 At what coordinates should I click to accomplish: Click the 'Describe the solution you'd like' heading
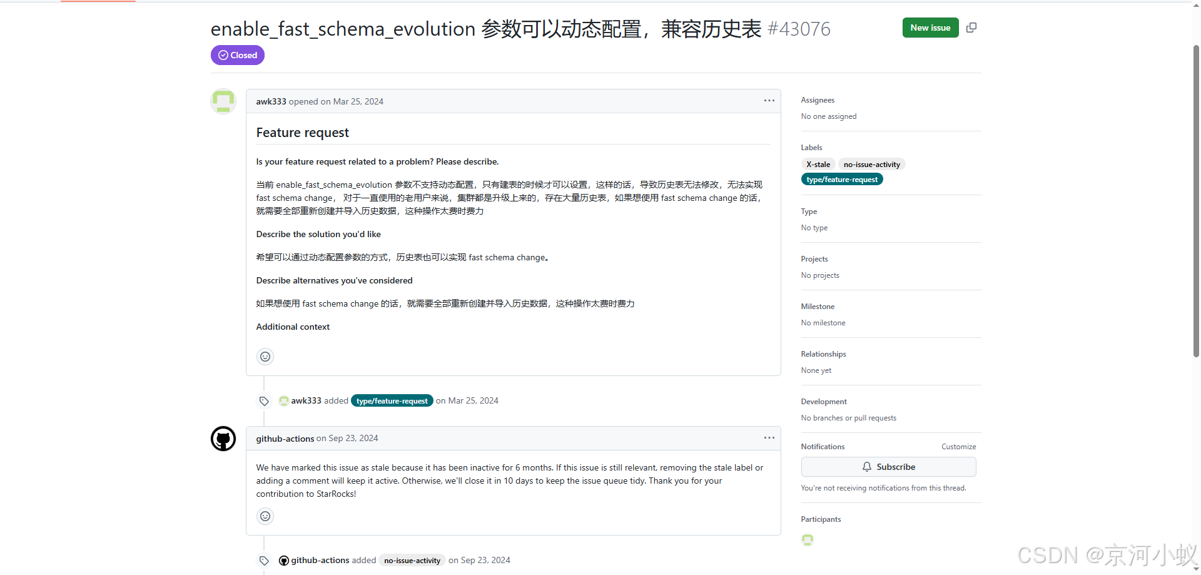tap(318, 234)
